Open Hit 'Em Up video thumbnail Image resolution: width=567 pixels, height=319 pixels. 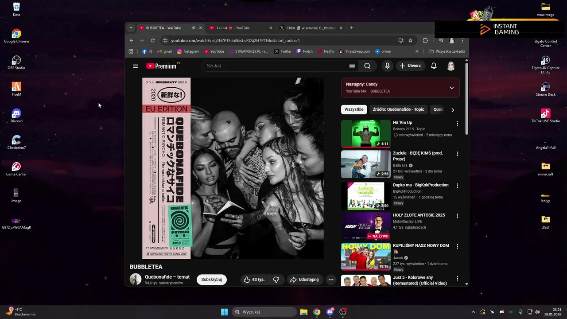[366, 133]
